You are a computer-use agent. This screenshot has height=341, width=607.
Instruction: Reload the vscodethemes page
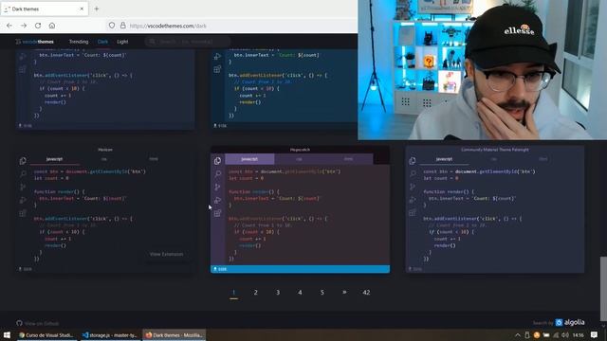(x=38, y=26)
